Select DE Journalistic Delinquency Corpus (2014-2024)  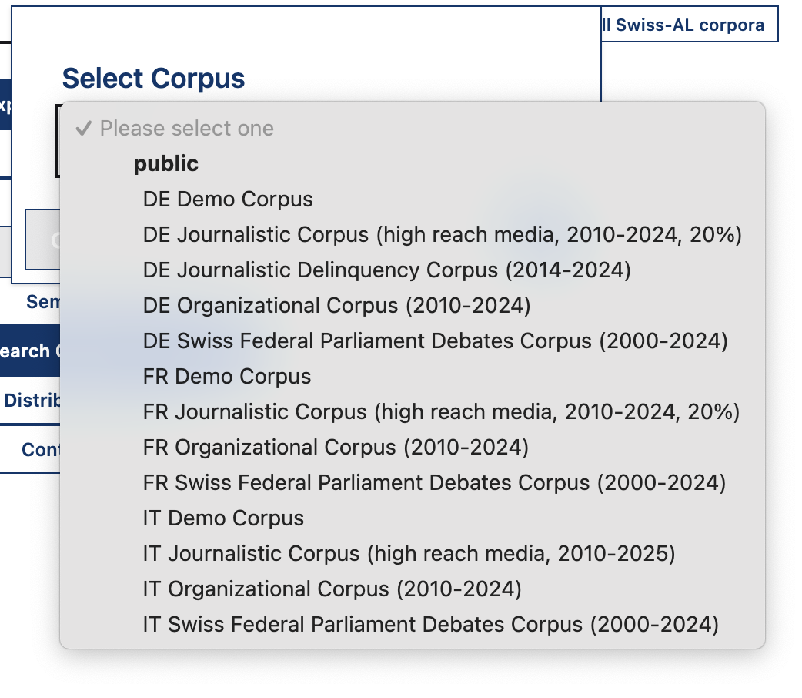click(386, 270)
